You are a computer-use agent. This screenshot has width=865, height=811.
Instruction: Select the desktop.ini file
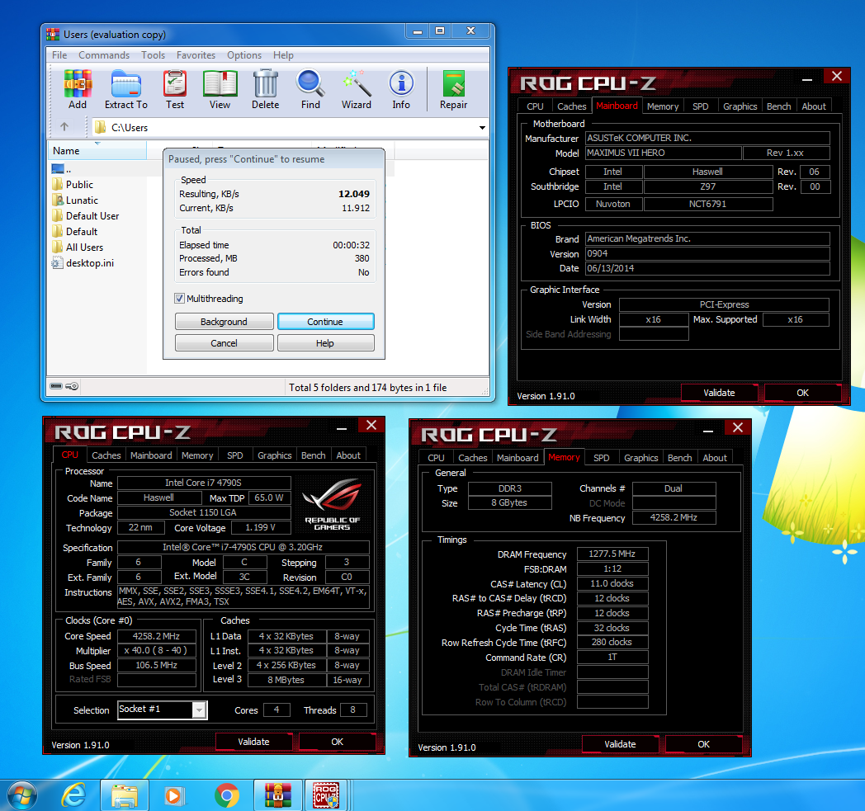coord(83,263)
